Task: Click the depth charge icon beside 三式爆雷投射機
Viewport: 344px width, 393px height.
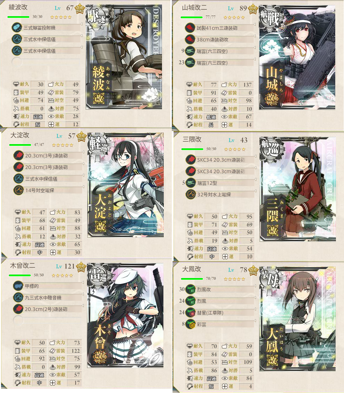Action: (x=17, y=27)
